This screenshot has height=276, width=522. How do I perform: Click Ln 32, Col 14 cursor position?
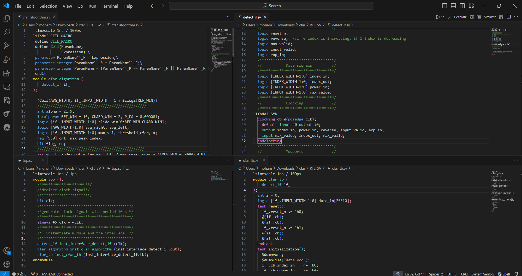[415, 274]
